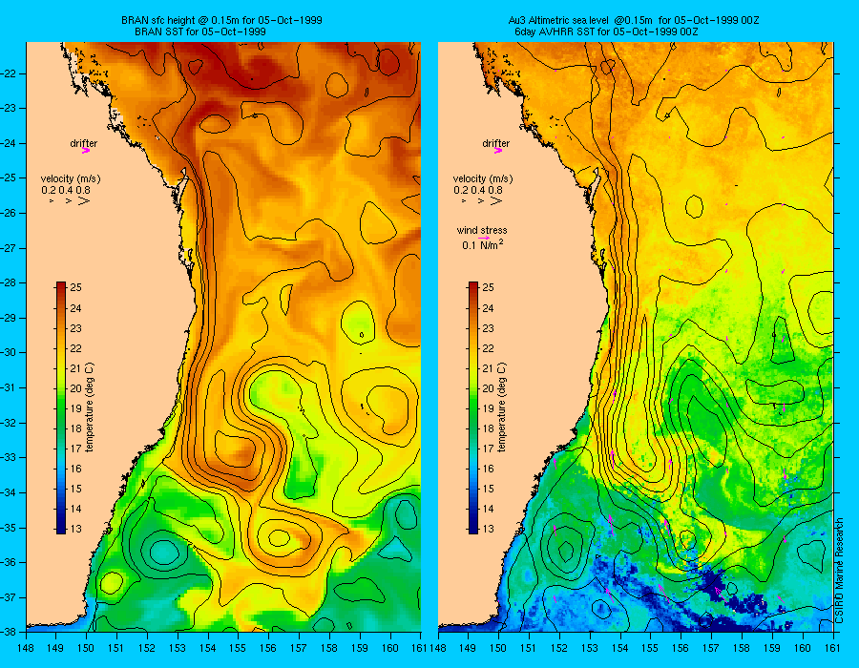Click the smallest 0.2 velocity arrowhead in BRAN panel

tap(52, 201)
